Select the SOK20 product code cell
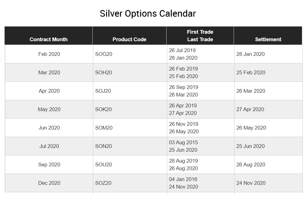The width and height of the screenshot is (306, 216). click(x=130, y=109)
